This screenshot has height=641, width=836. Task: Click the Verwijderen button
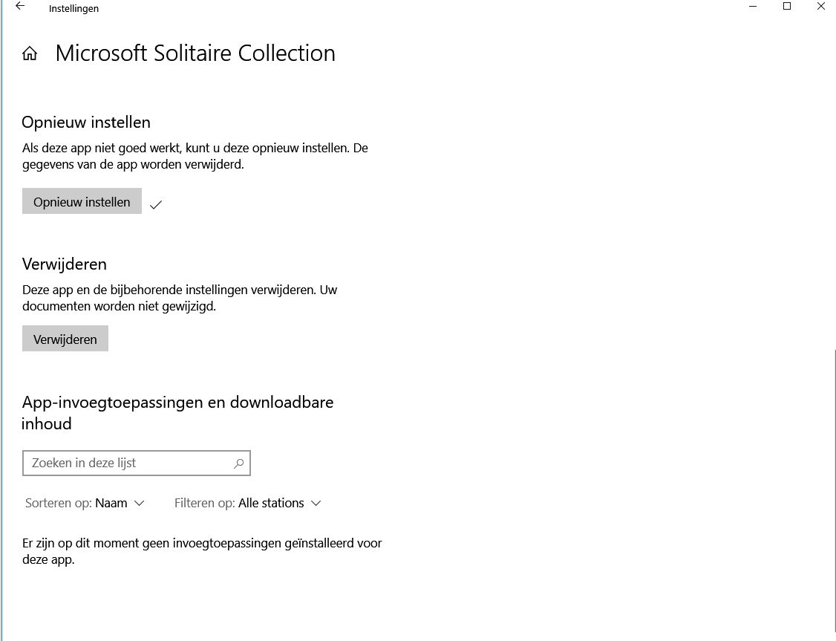pos(65,339)
